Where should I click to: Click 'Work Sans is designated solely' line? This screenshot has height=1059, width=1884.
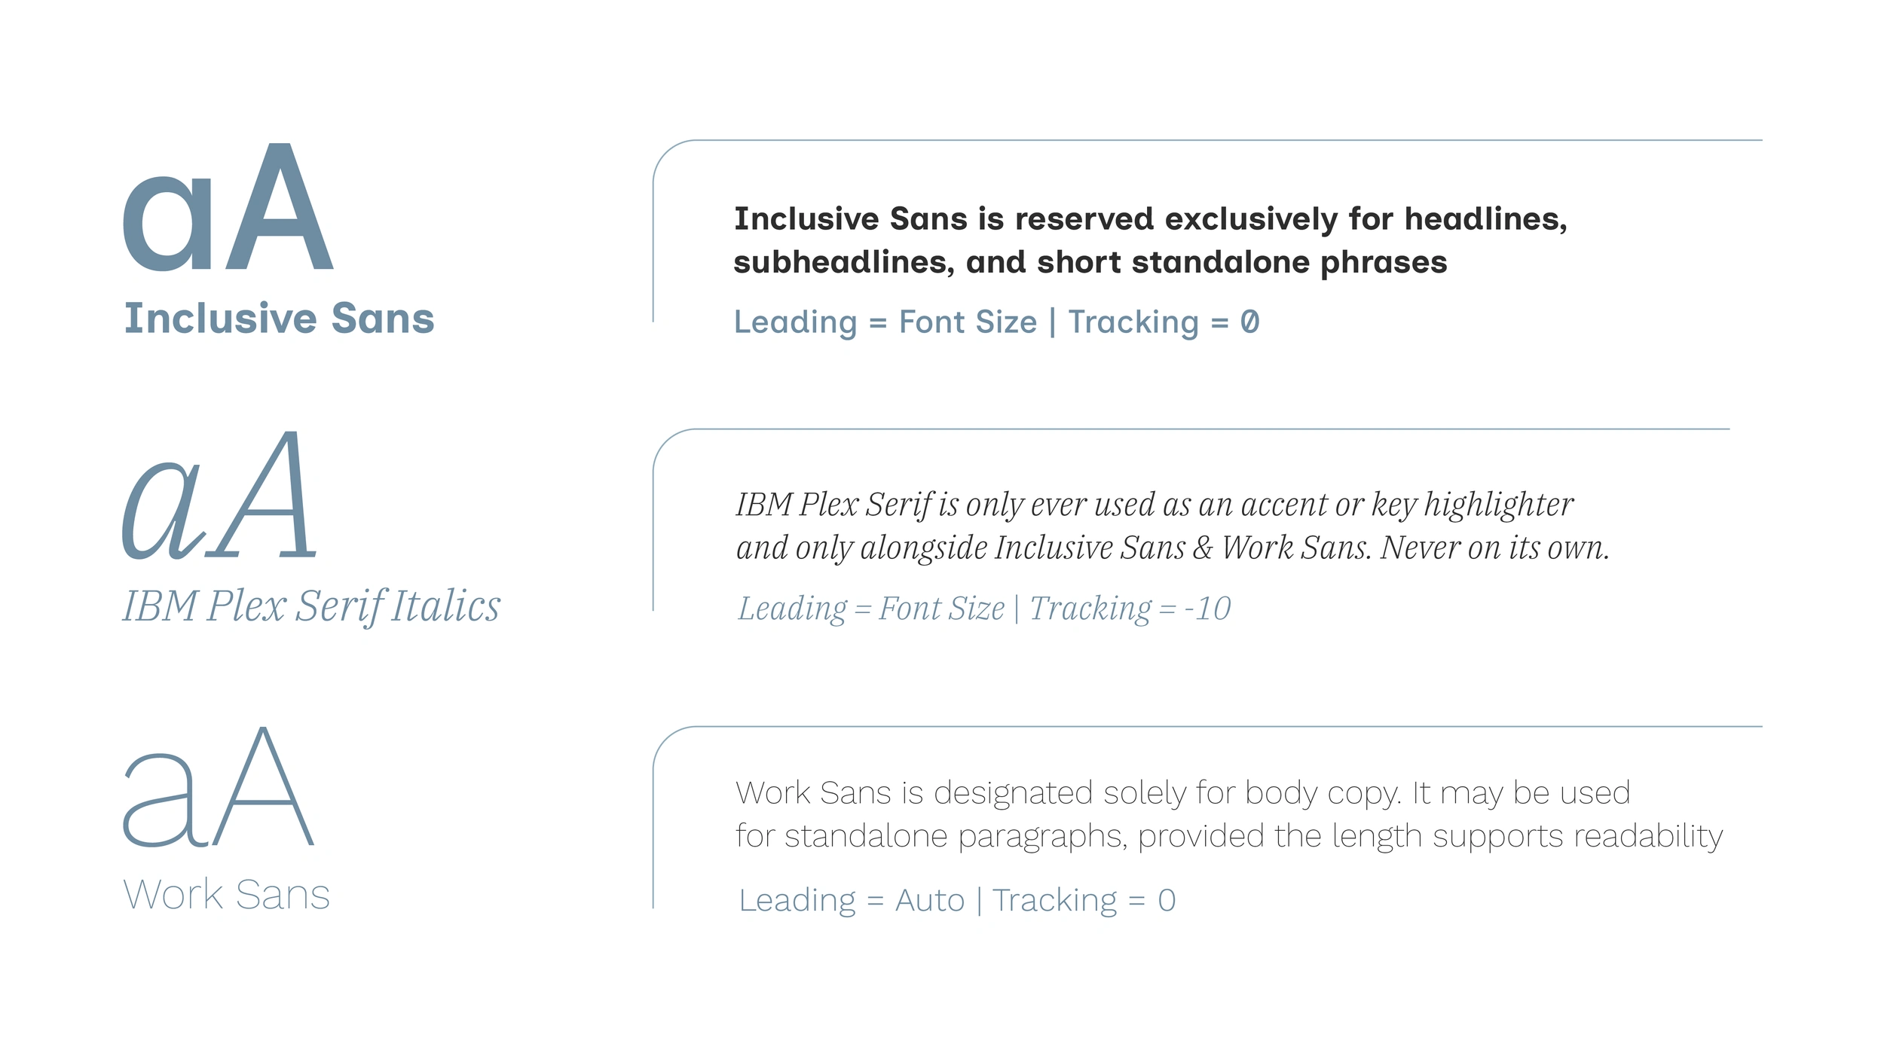point(1182,793)
